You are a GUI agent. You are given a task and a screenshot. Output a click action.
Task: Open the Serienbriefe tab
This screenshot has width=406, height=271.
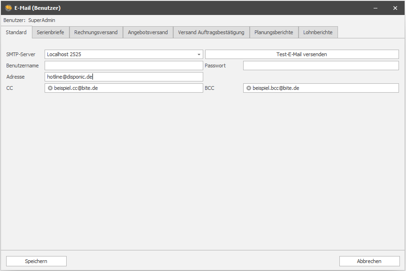click(50, 32)
